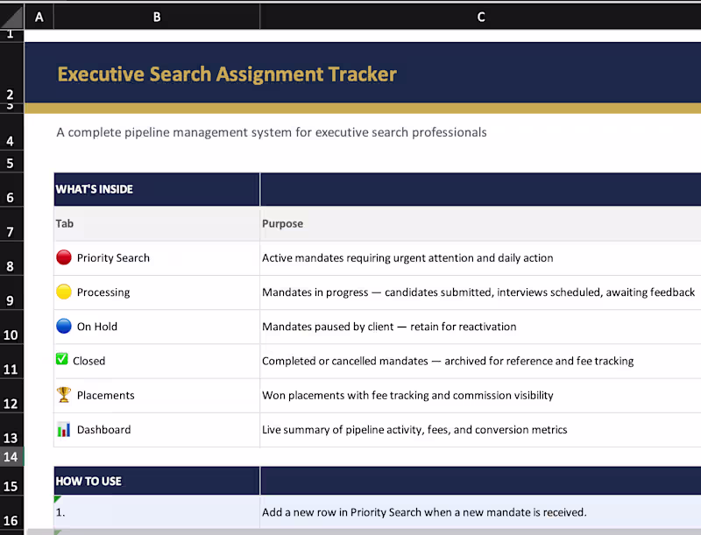Viewport: 701px width, 535px height.
Task: Click column header C
Action: coord(480,16)
